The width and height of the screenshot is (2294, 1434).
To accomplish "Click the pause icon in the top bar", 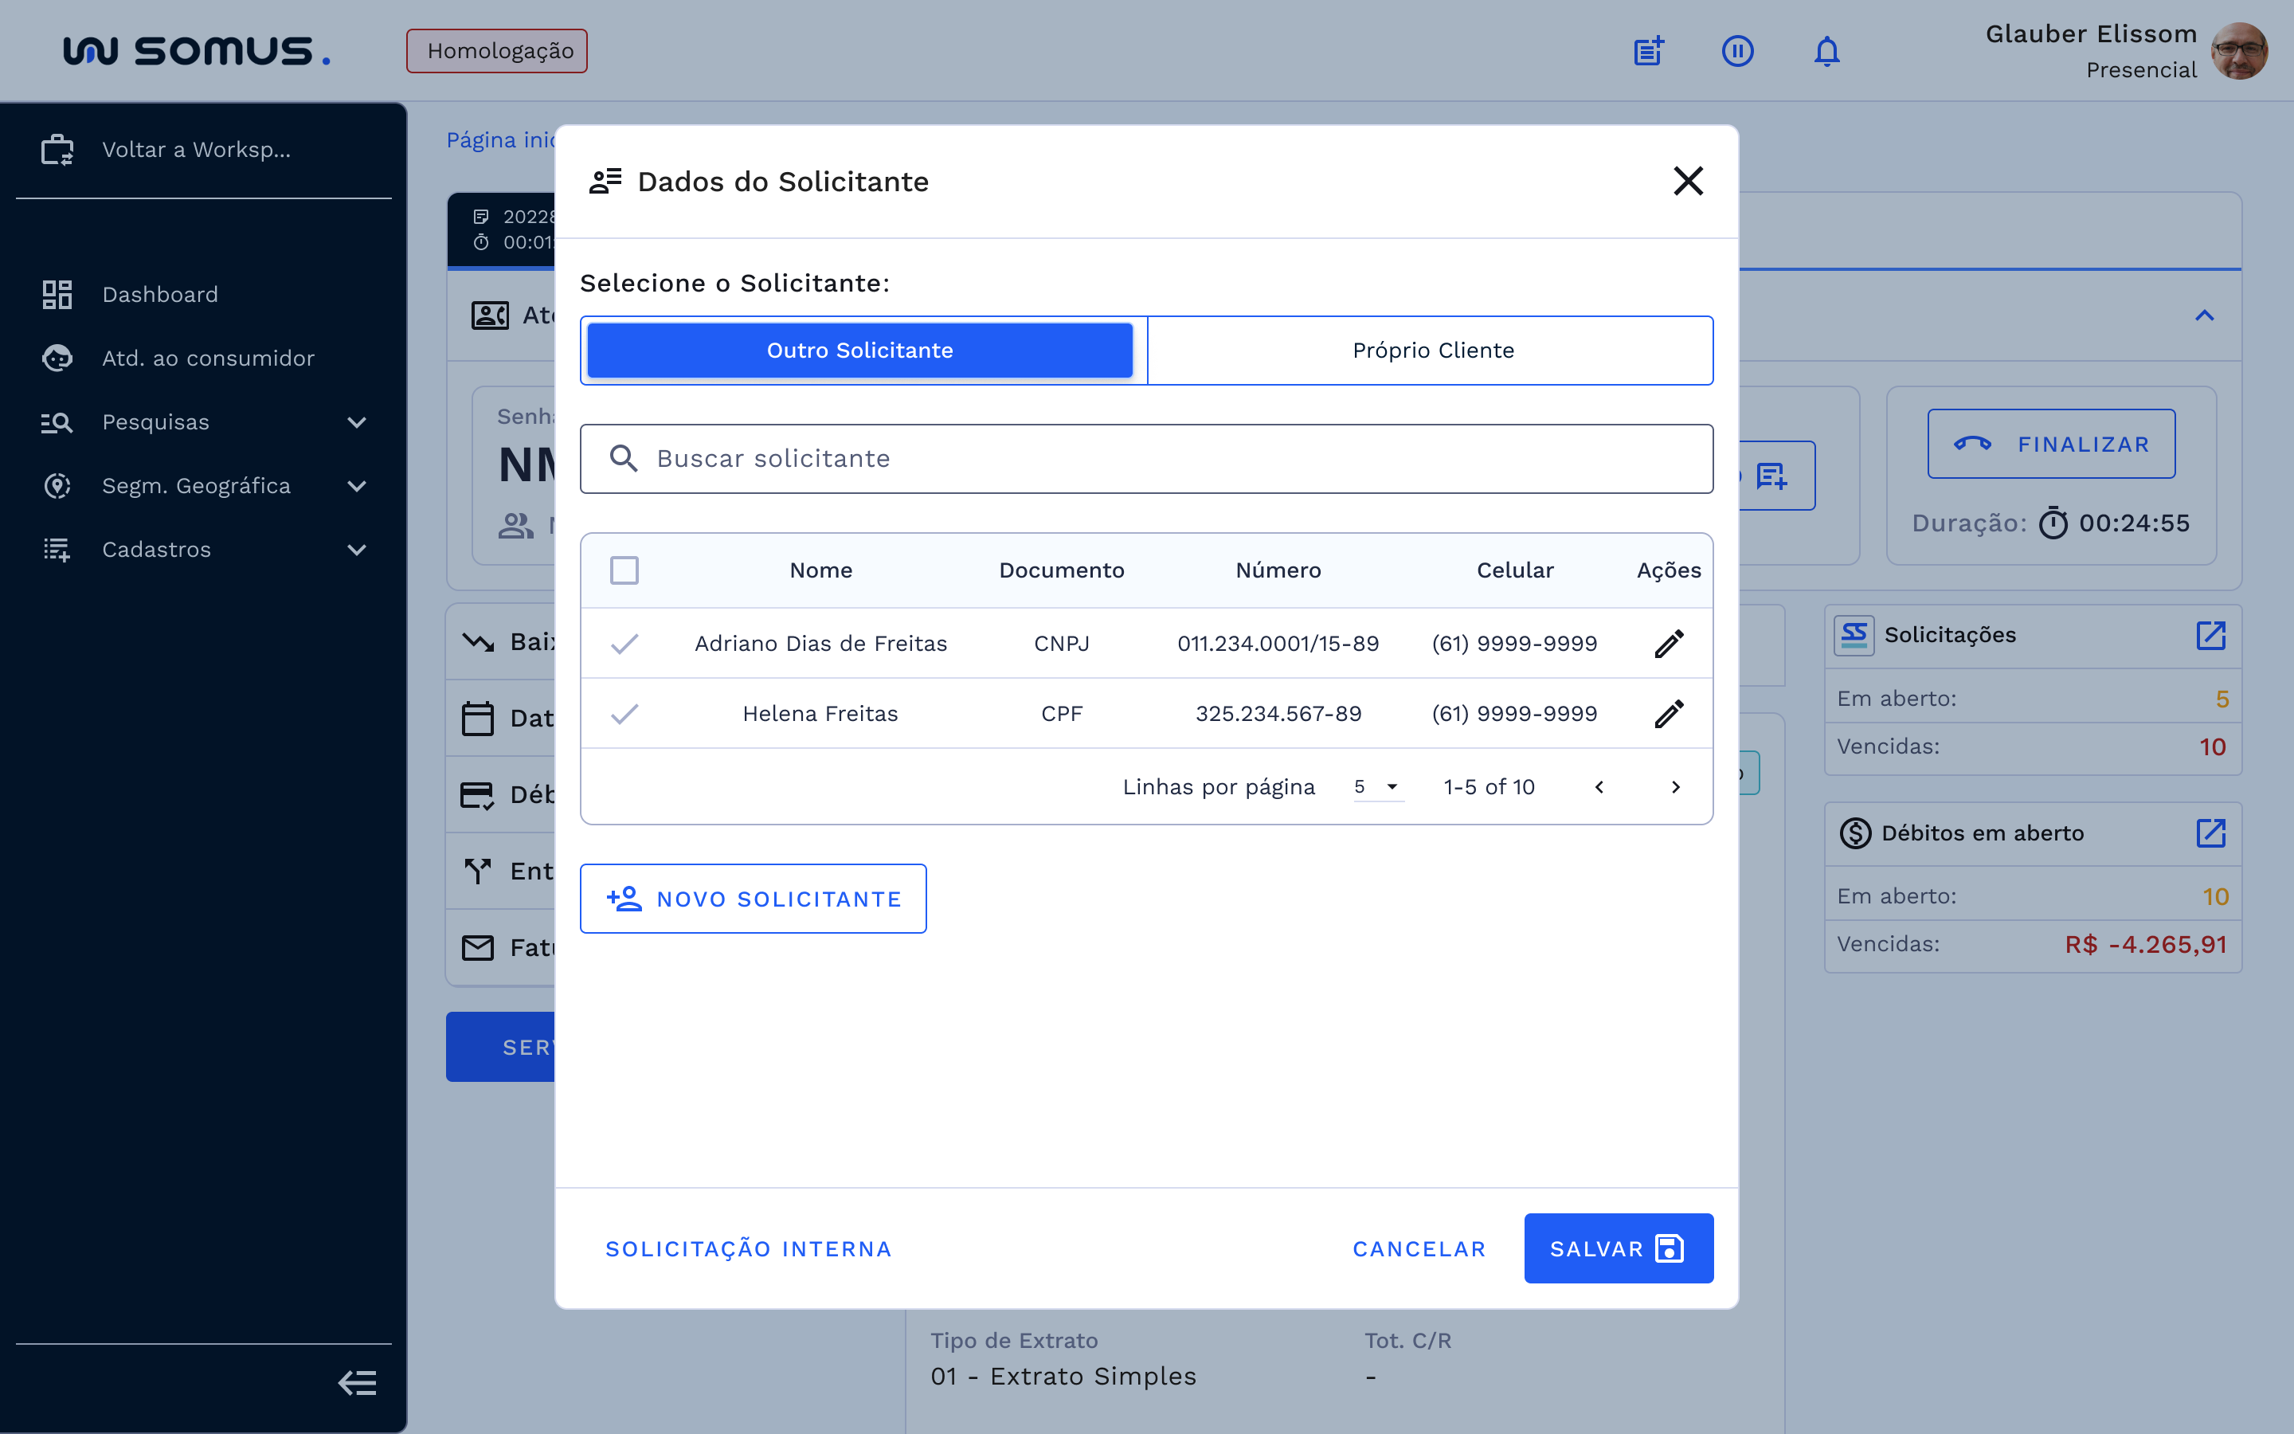I will pos(1737,50).
